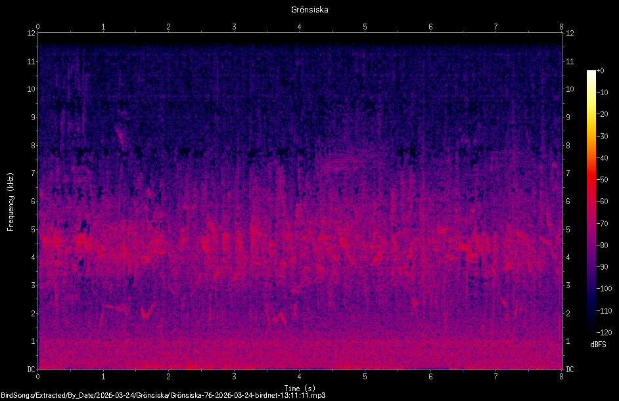Click the 8 second bottom time marker
This screenshot has width=619, height=401.
(x=561, y=377)
